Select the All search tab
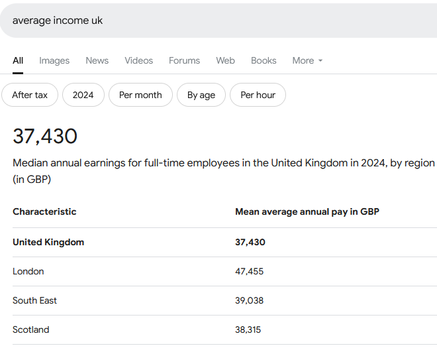Image resolution: width=437 pixels, height=348 pixels. pos(18,60)
